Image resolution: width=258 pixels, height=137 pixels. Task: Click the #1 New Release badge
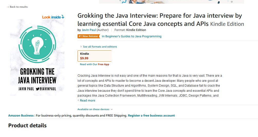point(89,36)
